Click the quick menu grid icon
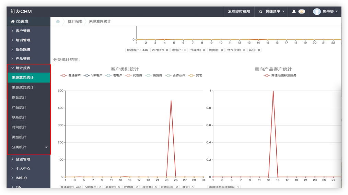Image resolution: width=348 pixels, height=195 pixels. click(260, 12)
